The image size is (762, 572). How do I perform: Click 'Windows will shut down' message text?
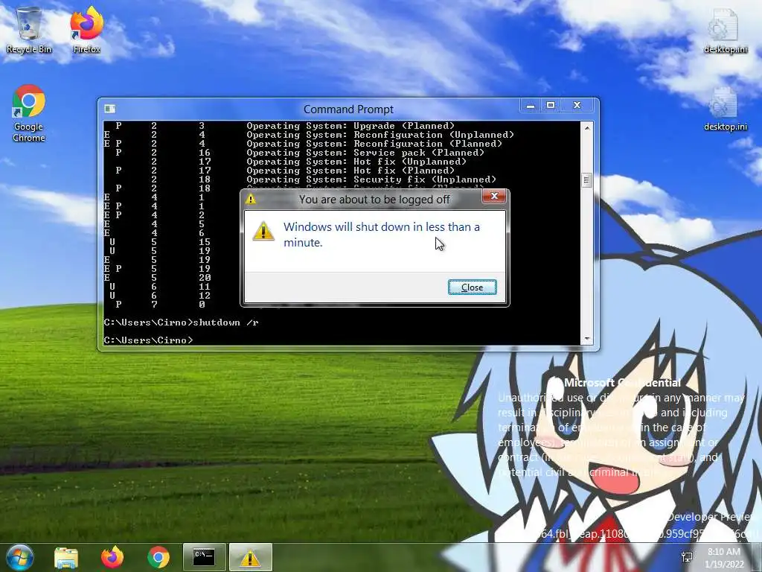pyautogui.click(x=382, y=235)
